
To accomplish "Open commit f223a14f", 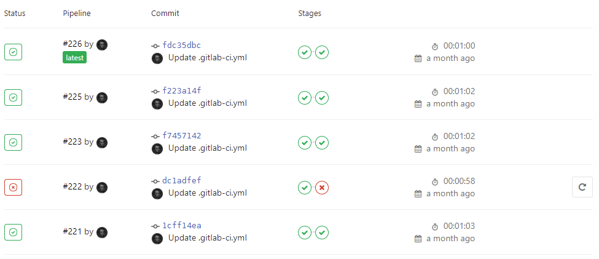I will [x=182, y=90].
